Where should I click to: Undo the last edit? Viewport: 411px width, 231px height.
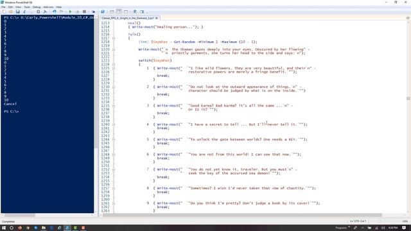tap(54, 12)
